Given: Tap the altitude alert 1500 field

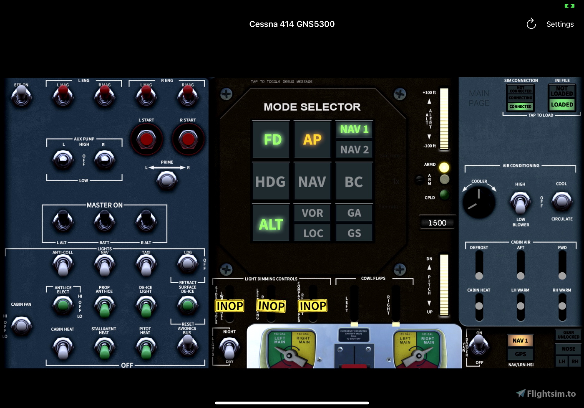Looking at the screenshot, I should tap(437, 223).
